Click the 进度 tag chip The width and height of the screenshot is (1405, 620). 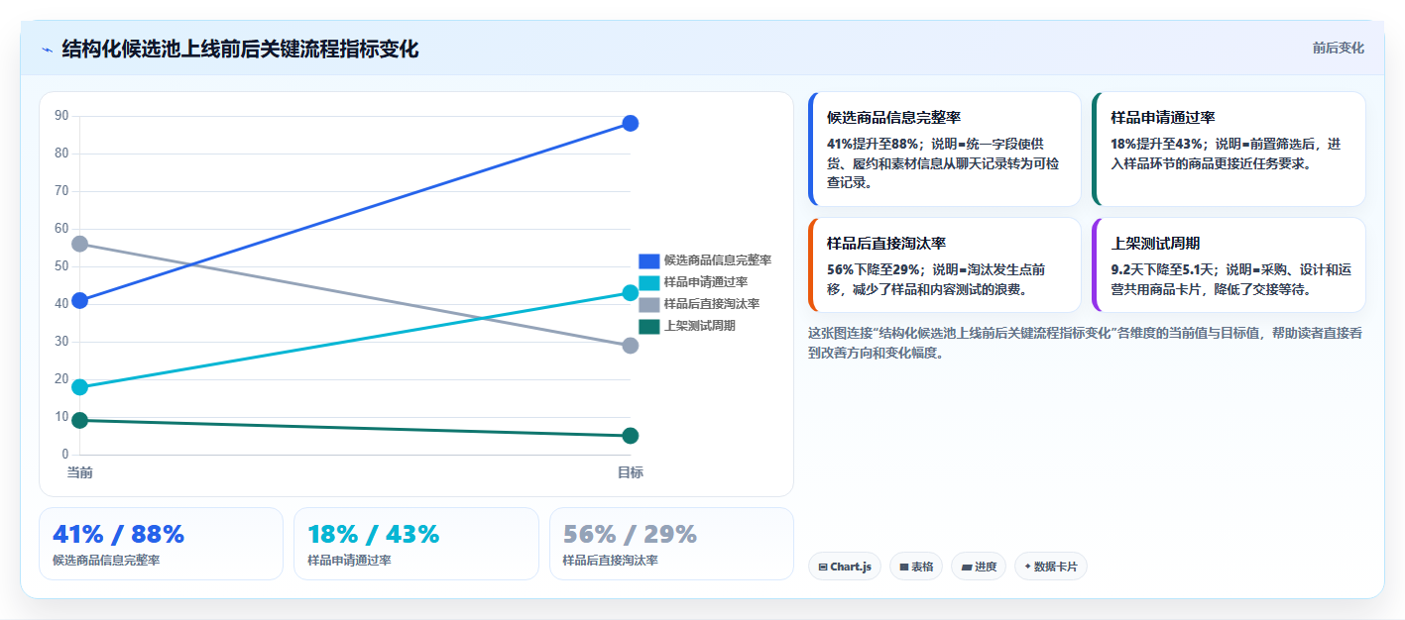click(979, 567)
